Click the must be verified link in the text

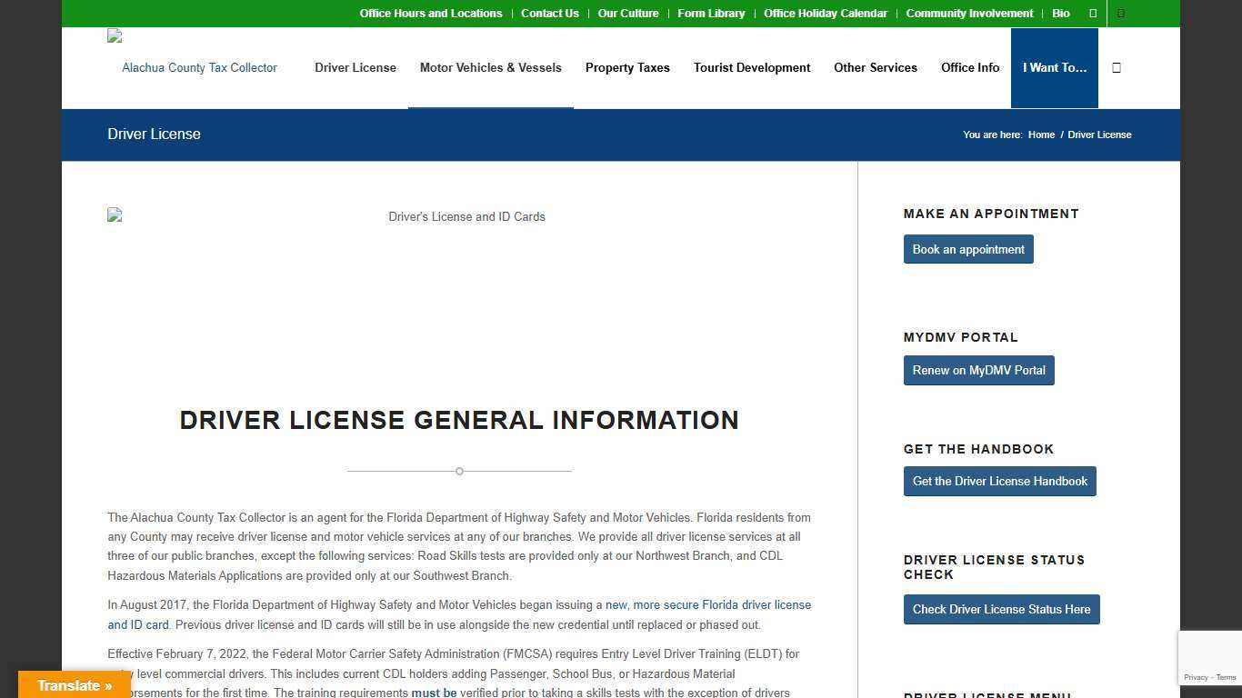tap(434, 692)
